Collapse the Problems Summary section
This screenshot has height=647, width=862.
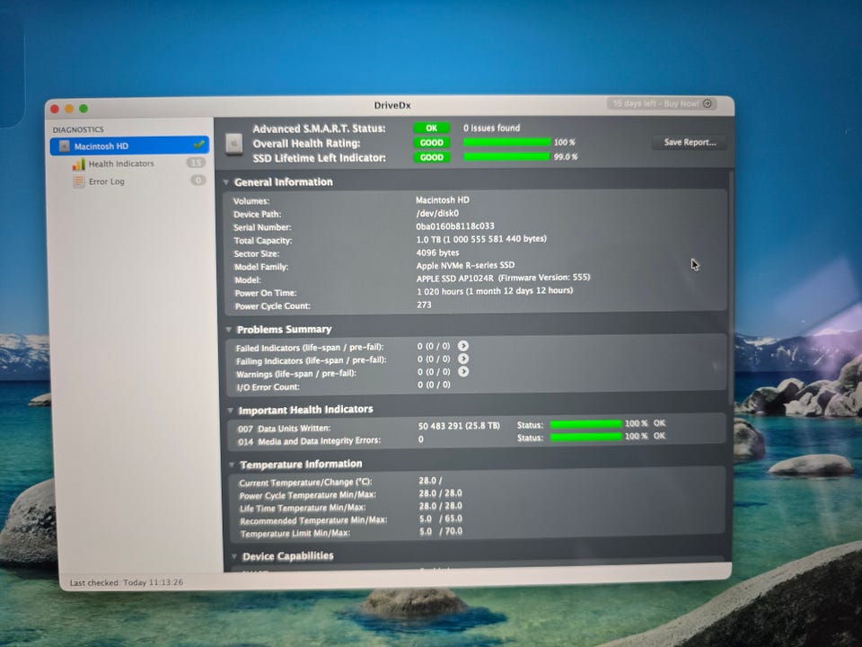tap(229, 330)
